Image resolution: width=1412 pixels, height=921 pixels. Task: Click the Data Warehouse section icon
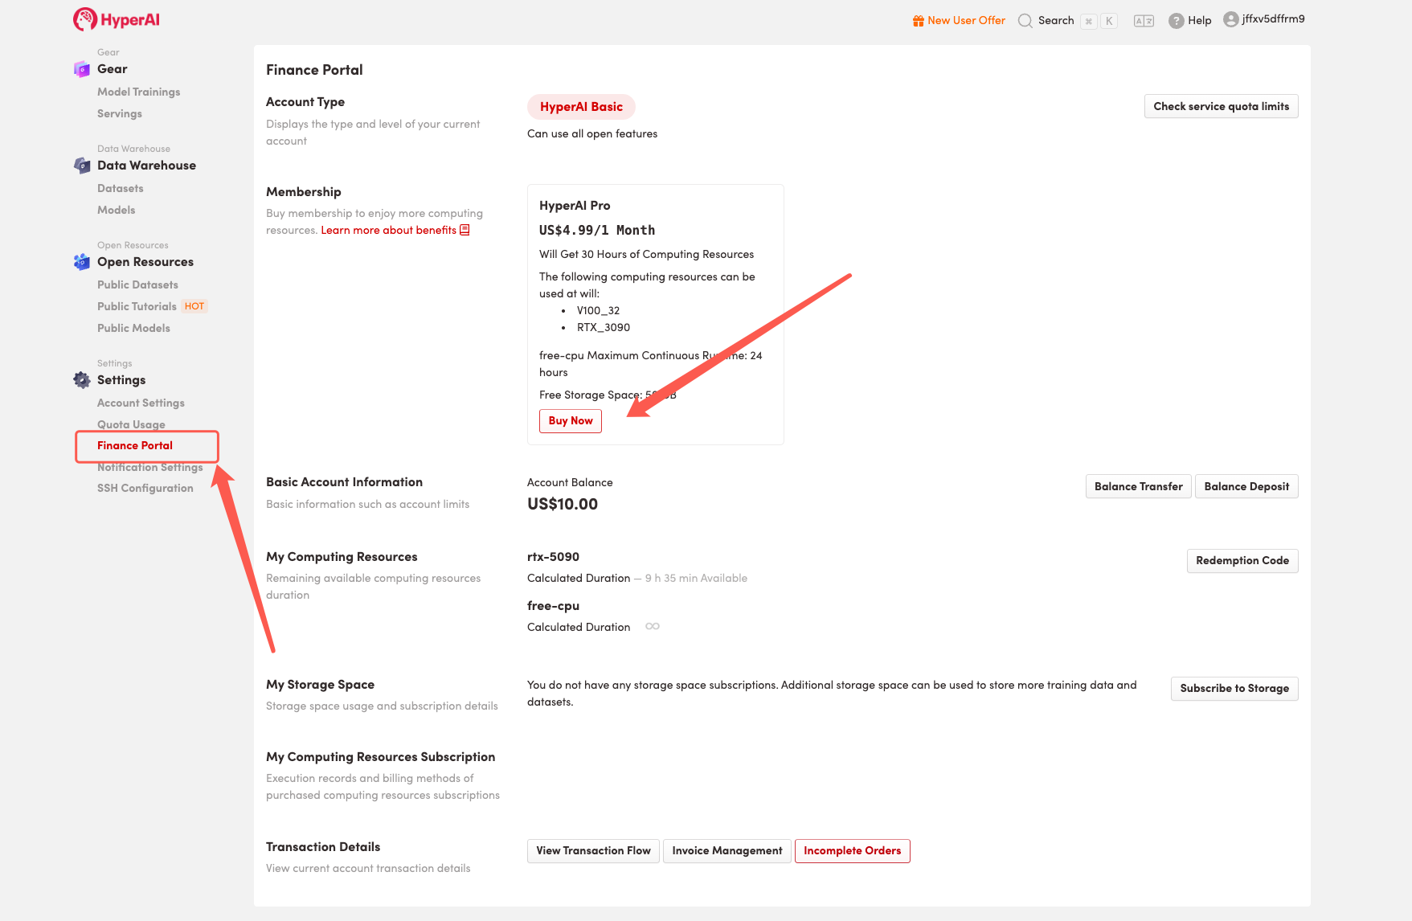82,166
